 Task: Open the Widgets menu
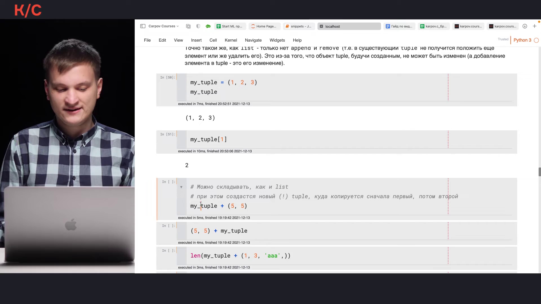point(277,40)
